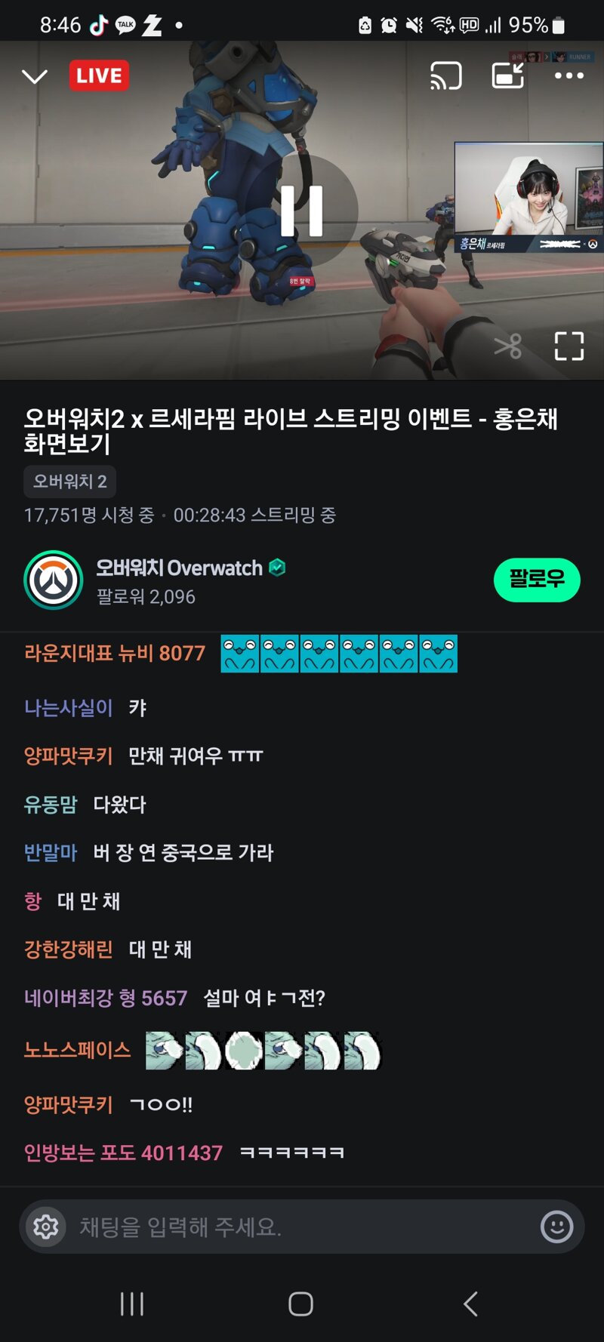Tap the streamer webcam overlay

[528, 197]
